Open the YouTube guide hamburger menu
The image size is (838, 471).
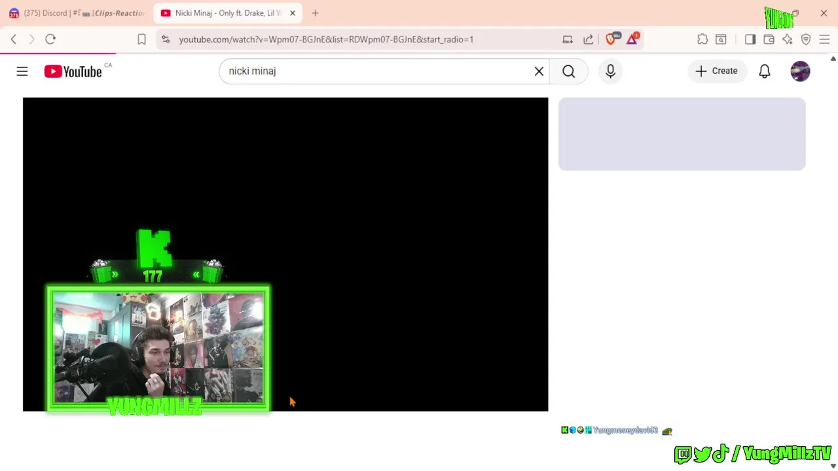(22, 71)
